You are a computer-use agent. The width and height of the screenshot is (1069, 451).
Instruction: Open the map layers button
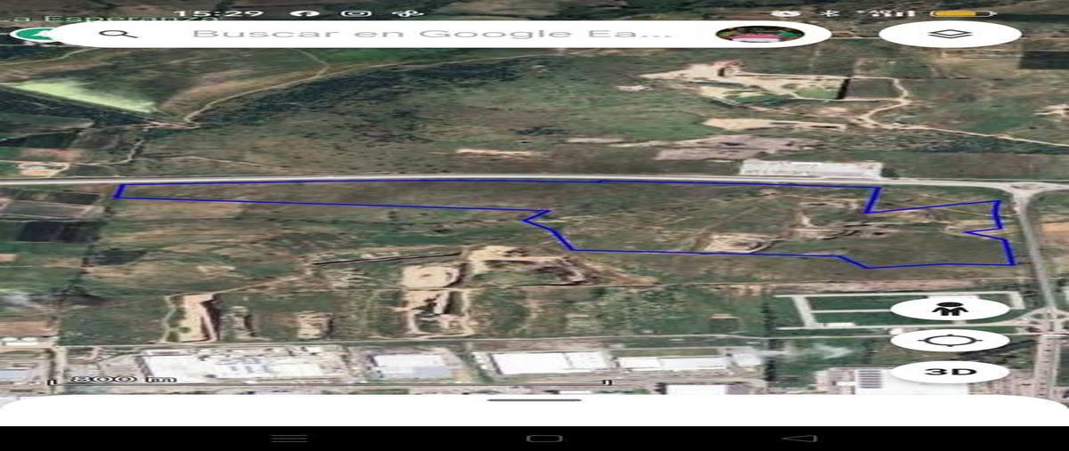tap(950, 34)
